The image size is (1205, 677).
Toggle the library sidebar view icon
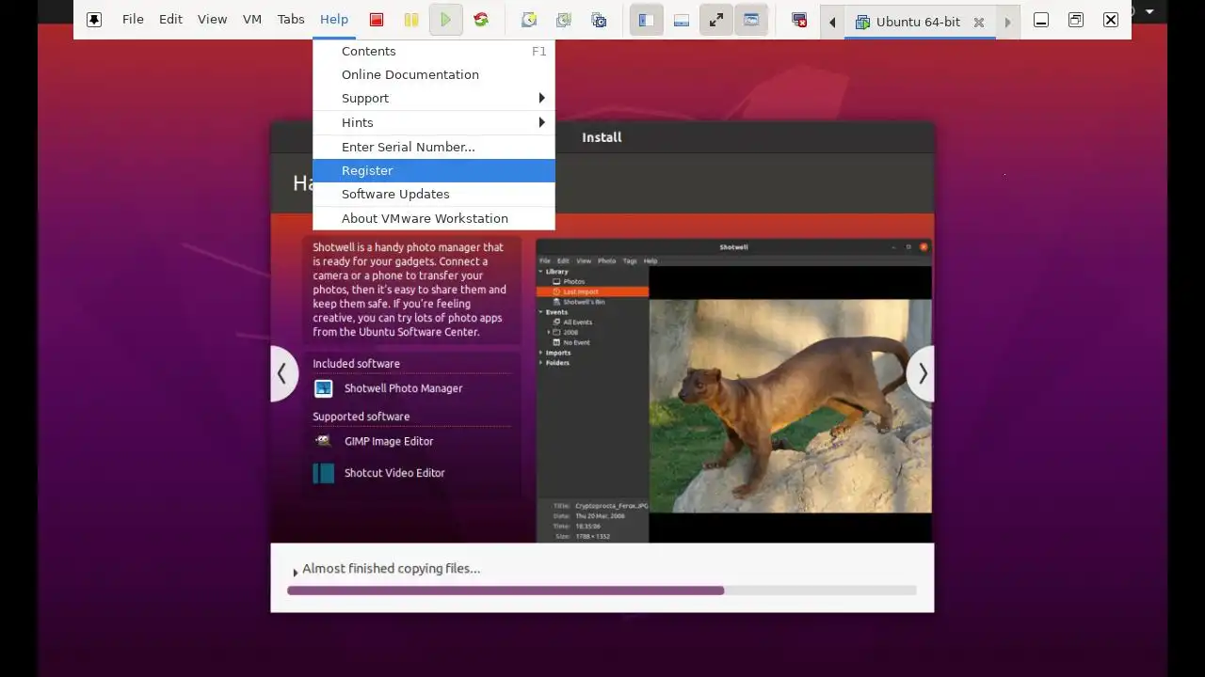[x=646, y=20]
